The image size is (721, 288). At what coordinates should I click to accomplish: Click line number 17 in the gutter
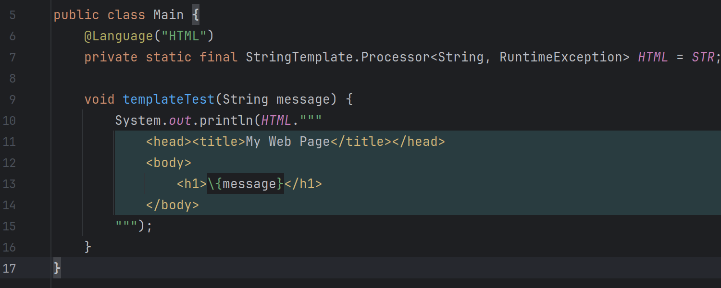(x=10, y=268)
